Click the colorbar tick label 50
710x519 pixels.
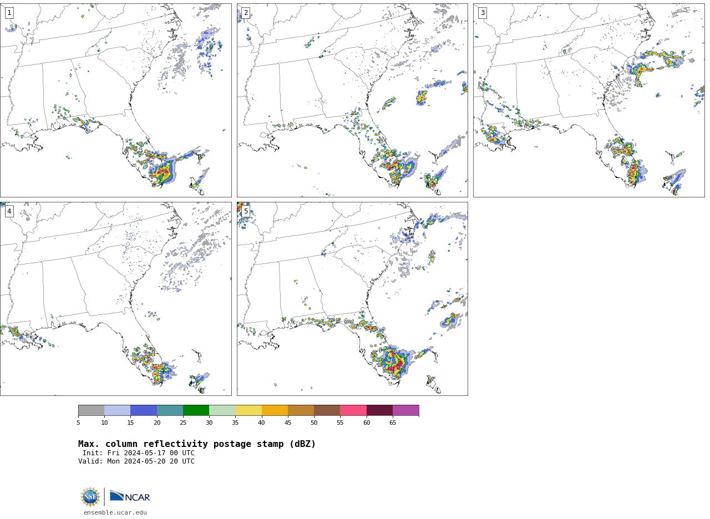pos(314,423)
